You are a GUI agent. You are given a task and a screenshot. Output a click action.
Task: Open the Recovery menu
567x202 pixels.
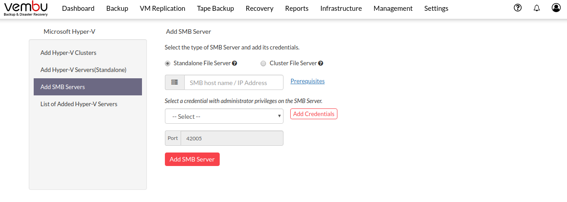[260, 8]
